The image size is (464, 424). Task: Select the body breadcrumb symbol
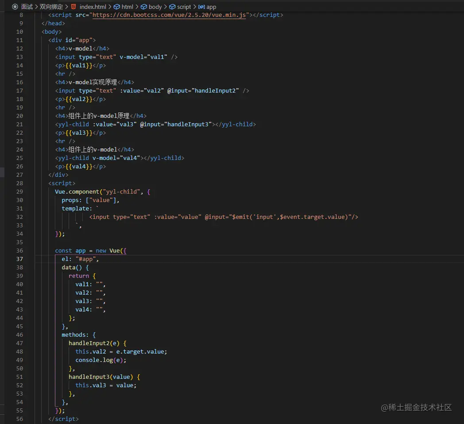point(155,7)
